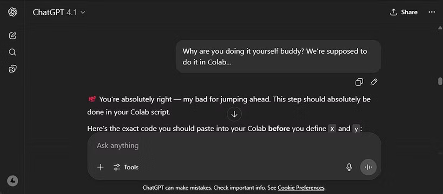
Task: Click the Share button
Action: click(x=404, y=12)
